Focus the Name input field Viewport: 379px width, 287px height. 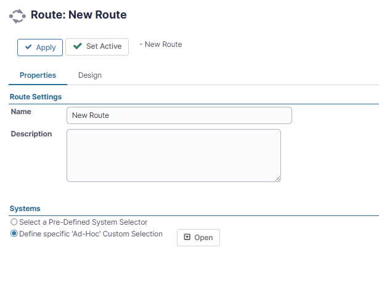coord(179,115)
